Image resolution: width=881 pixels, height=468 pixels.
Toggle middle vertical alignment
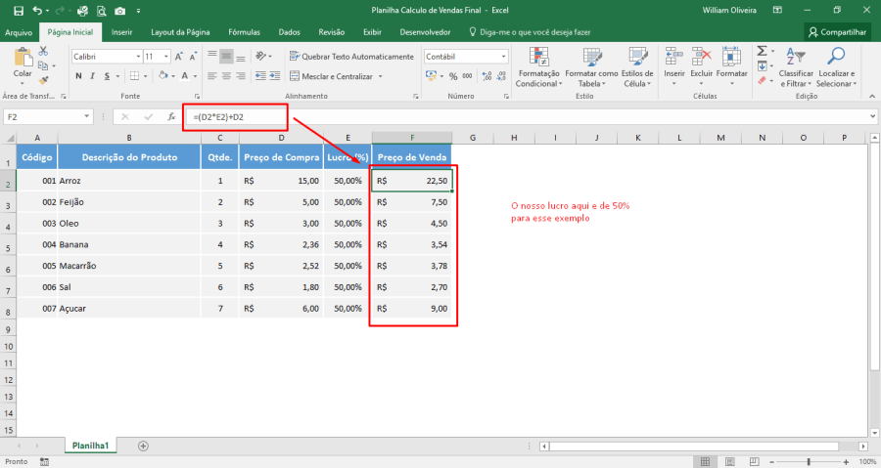(x=226, y=56)
